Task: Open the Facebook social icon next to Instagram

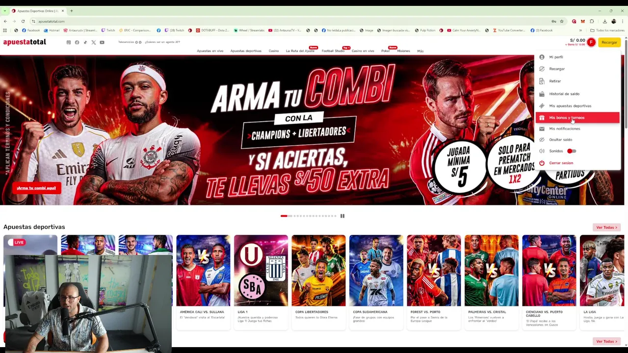Action: (x=77, y=42)
